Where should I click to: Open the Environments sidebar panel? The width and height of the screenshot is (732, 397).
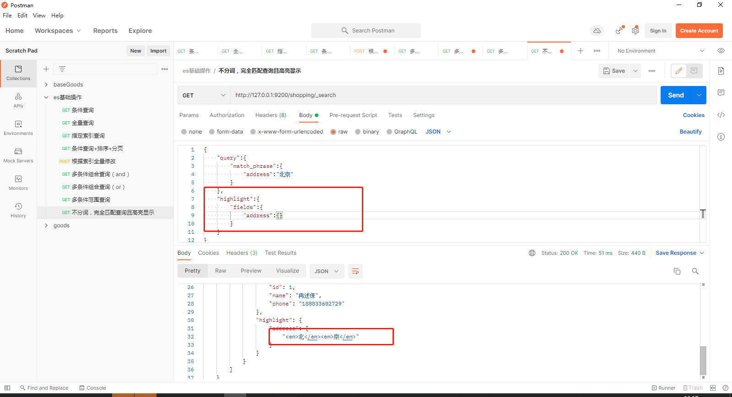[18, 128]
